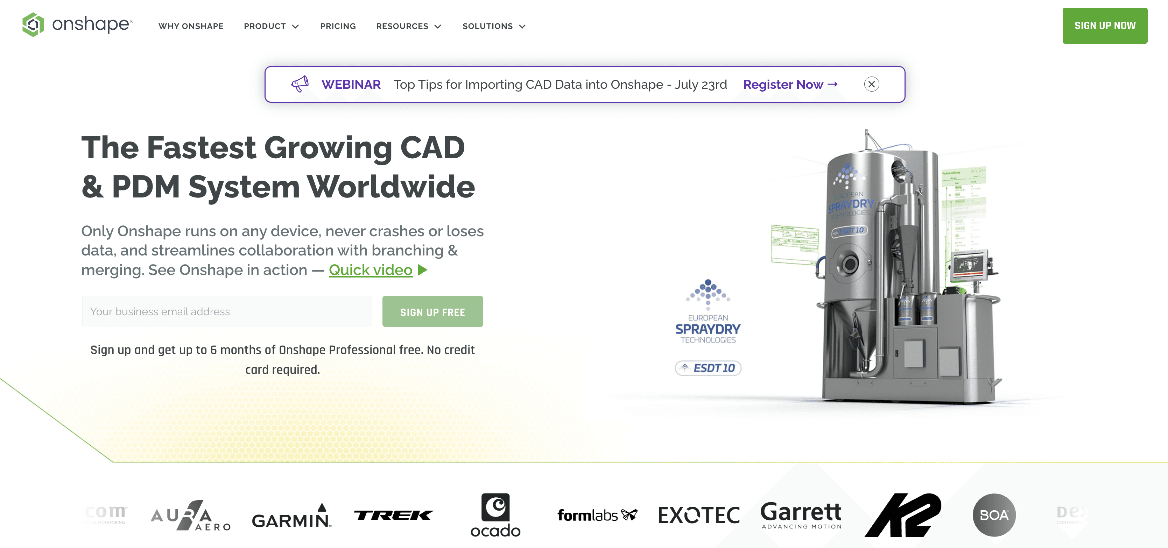Click the green play triangle icon
1168x548 pixels.
(422, 270)
